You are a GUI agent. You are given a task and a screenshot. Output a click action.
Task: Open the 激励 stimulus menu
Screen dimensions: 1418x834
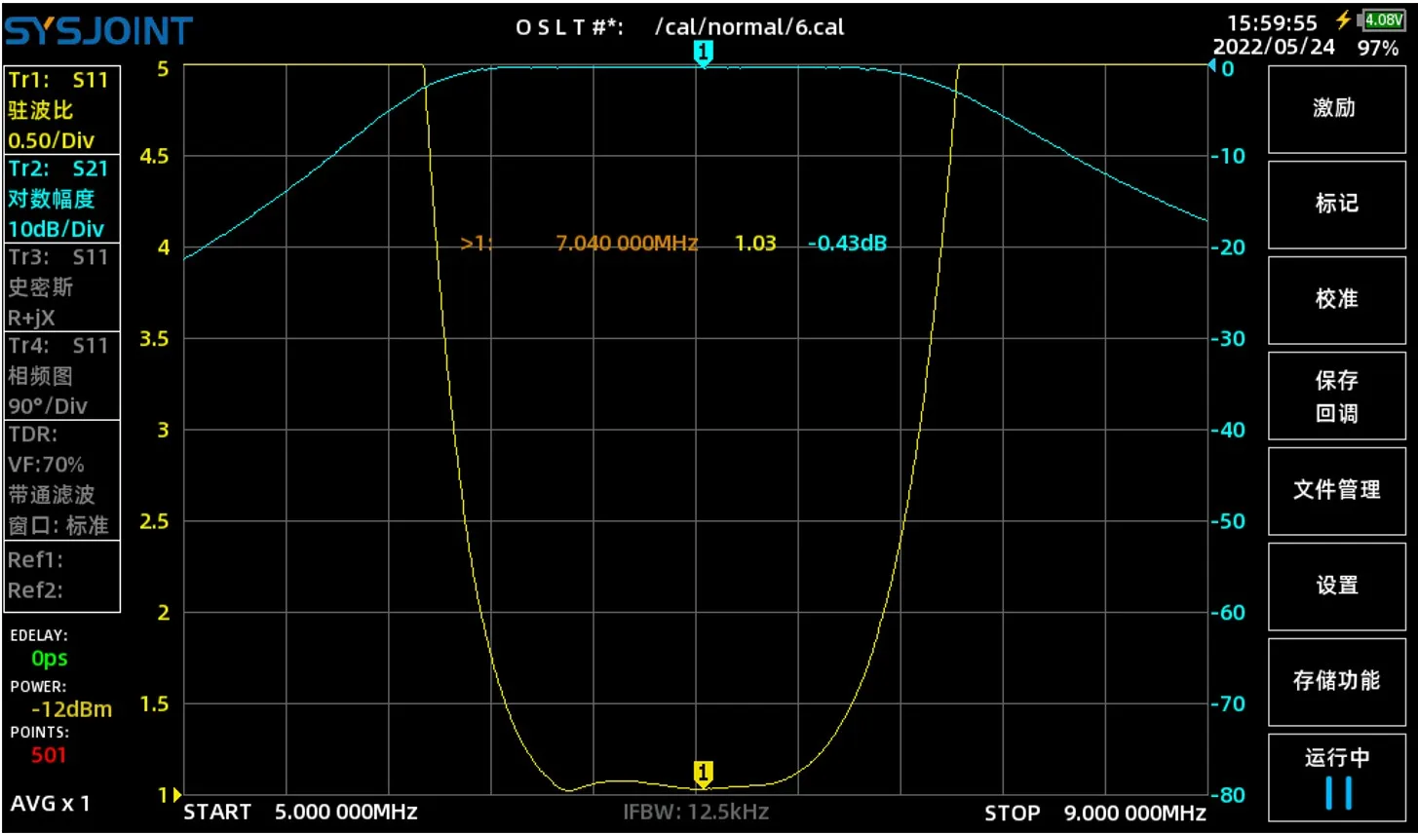coord(1336,107)
